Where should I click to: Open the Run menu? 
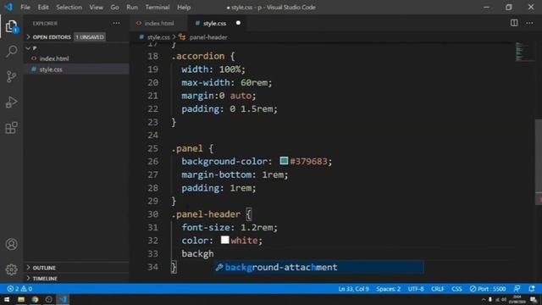click(x=132, y=7)
